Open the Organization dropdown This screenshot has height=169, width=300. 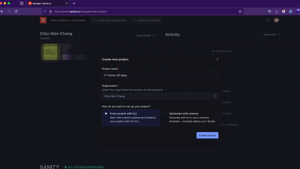(160, 96)
